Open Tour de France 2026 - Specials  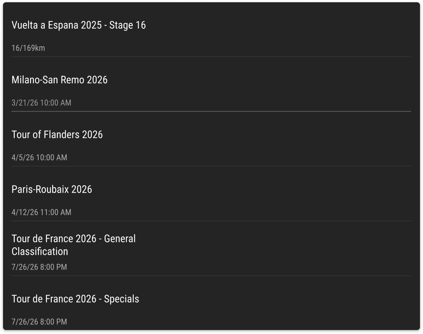pyautogui.click(x=75, y=299)
